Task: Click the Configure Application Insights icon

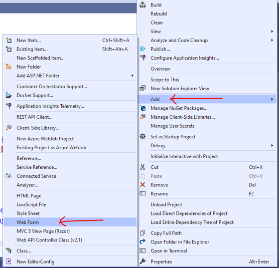Action: pyautogui.click(x=143, y=58)
